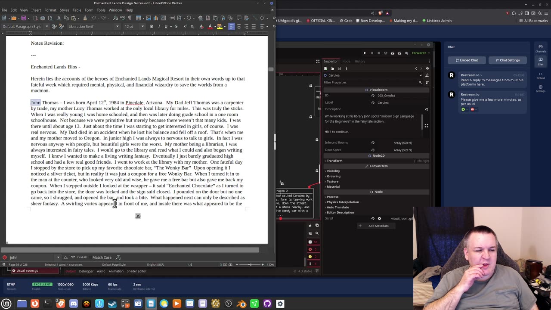Viewport: 551px width, 310px height.
Task: Expand Visibility section in Inspector
Action: pos(333,171)
